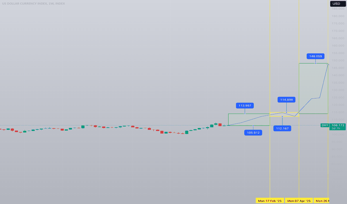The width and height of the screenshot is (347, 204).
Task: Select the 105.912 price label
Action: pos(253,132)
